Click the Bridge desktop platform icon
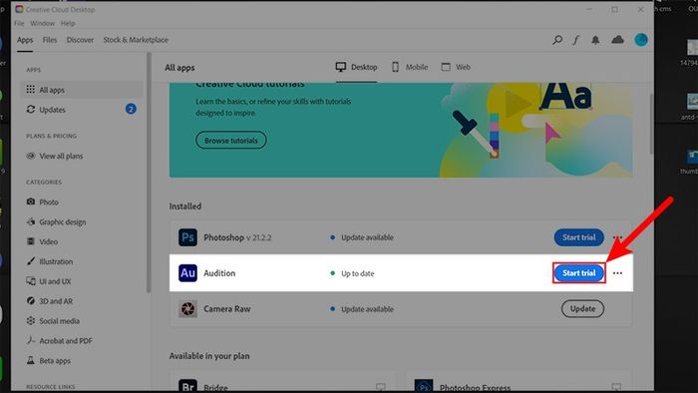This screenshot has width=698, height=393. (x=381, y=387)
